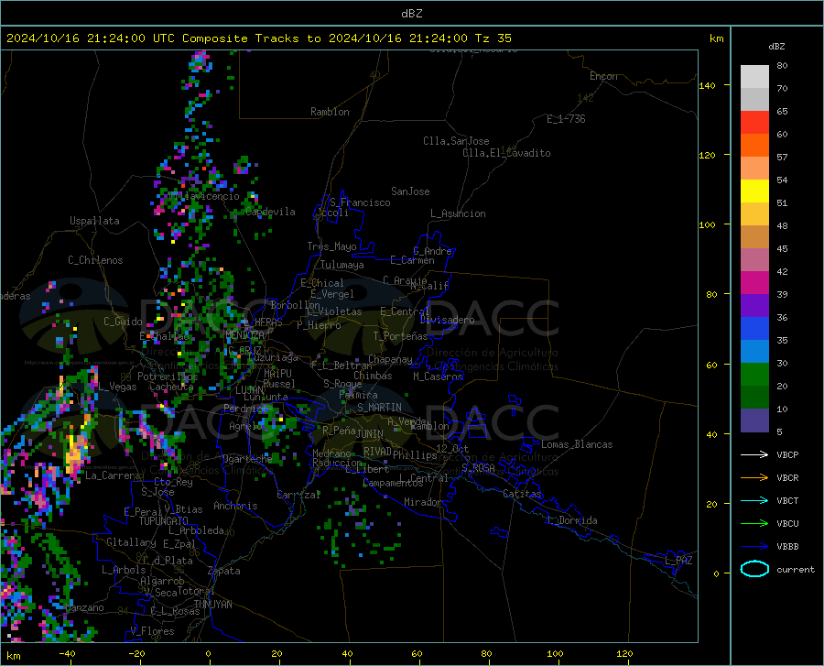The image size is (824, 666).
Task: Click the 'C_Chilenos' map label
Action: pos(95,260)
